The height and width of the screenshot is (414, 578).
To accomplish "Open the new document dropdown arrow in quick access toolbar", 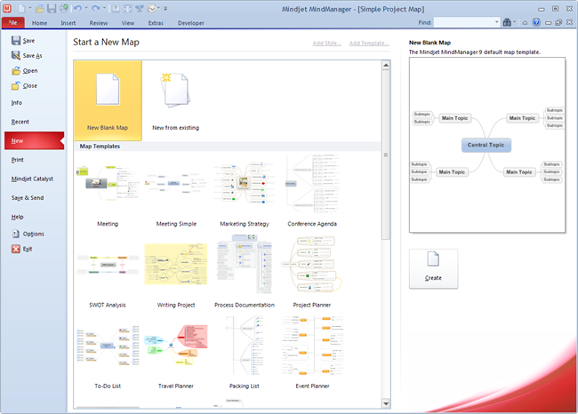I will click(30, 8).
